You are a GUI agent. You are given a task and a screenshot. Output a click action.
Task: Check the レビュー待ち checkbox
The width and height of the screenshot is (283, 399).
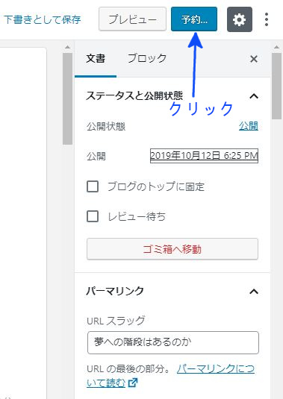[x=93, y=216]
